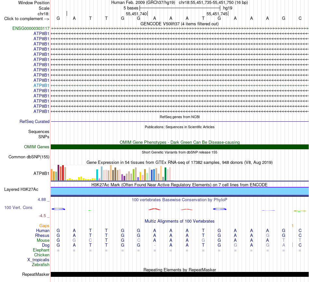Open 'Multiz Alignments of 100 Vertebrates' title
This screenshot has height=282, width=309.
[x=180, y=221]
